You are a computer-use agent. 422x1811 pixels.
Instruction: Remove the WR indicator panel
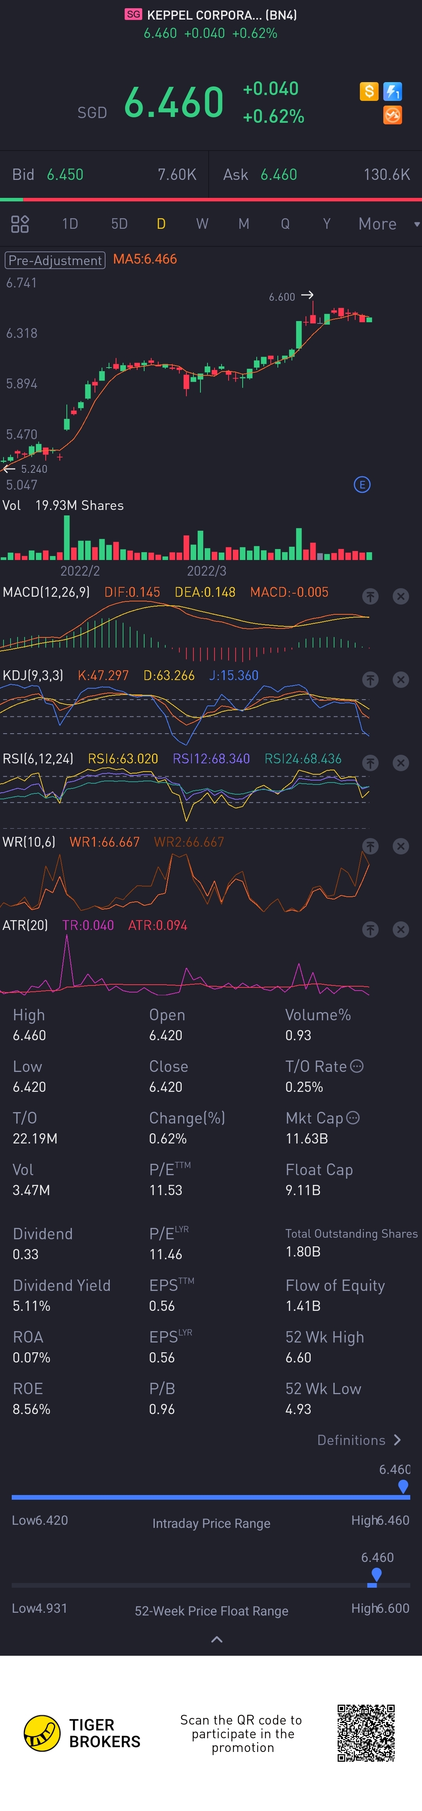point(401,846)
